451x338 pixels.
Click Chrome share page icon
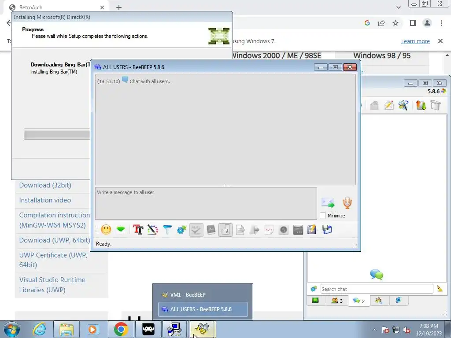[381, 23]
